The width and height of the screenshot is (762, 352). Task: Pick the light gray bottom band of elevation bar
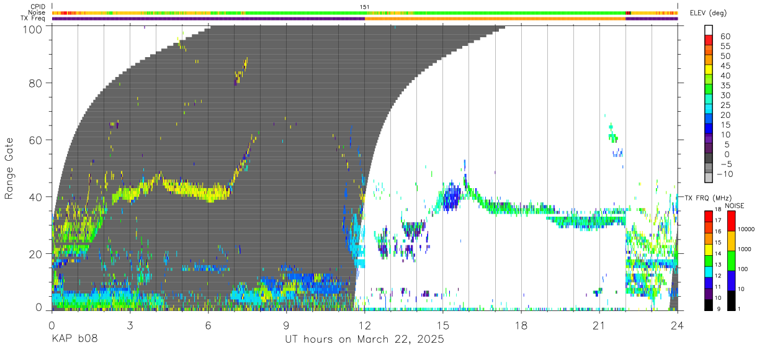[x=709, y=178]
